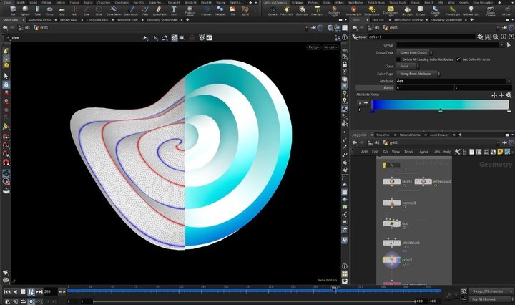Click the Persp camera view button
Screen dimensions: 515x305
pos(313,47)
